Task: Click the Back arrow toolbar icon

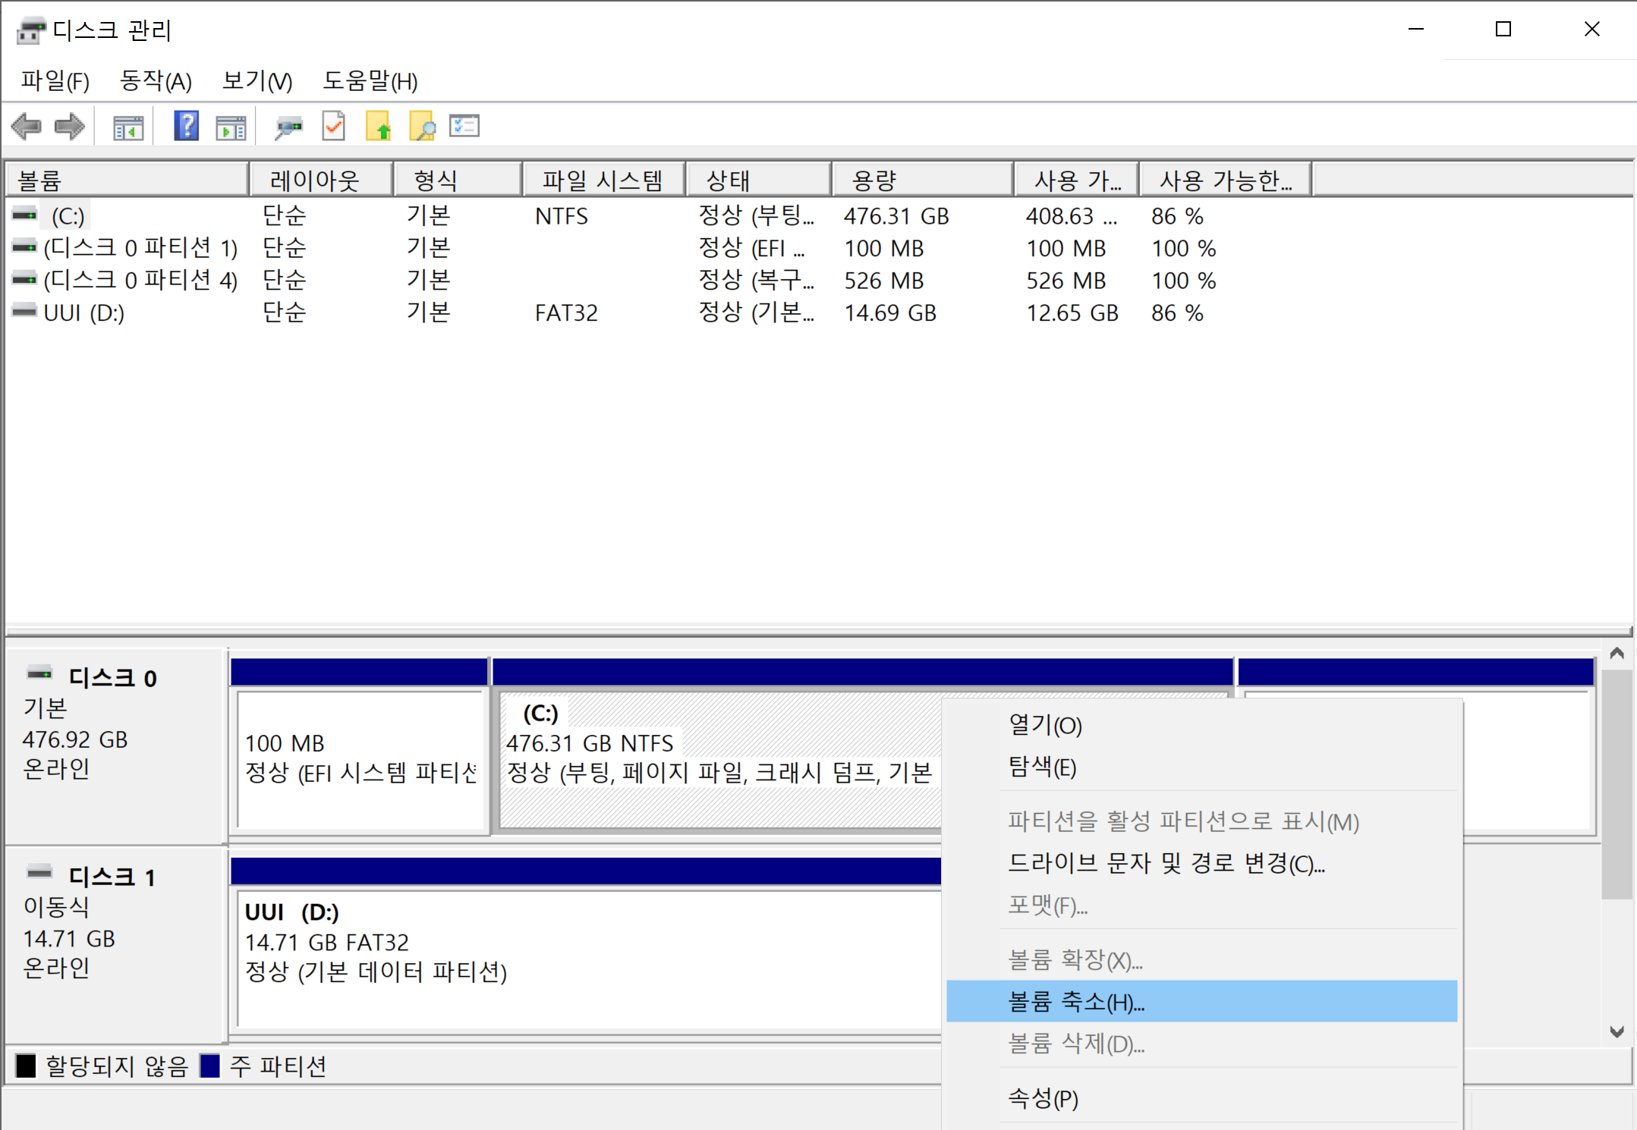Action: pyautogui.click(x=27, y=126)
